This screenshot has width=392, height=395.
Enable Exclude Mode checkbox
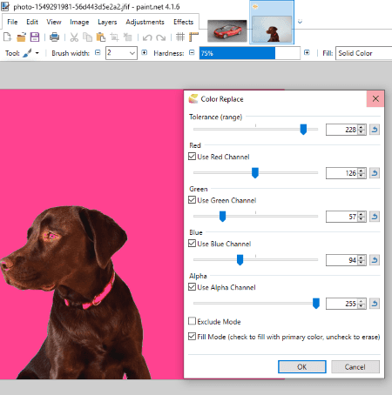(192, 321)
